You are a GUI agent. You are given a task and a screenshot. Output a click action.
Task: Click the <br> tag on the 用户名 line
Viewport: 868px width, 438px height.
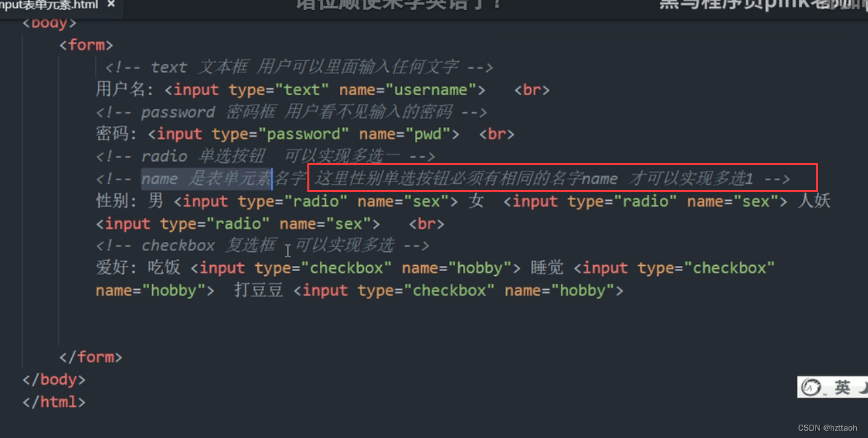coord(532,90)
